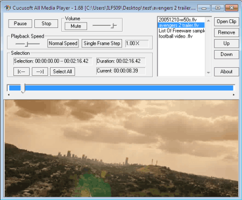Screen dimensions: 242x200
Task: Click Select All in Selection group
Action: pyautogui.click(x=62, y=72)
